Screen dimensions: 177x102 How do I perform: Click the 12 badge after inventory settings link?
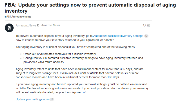point(146,36)
